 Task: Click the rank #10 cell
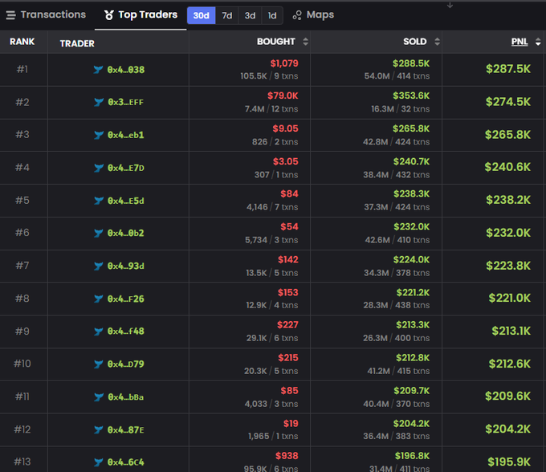[x=22, y=364]
